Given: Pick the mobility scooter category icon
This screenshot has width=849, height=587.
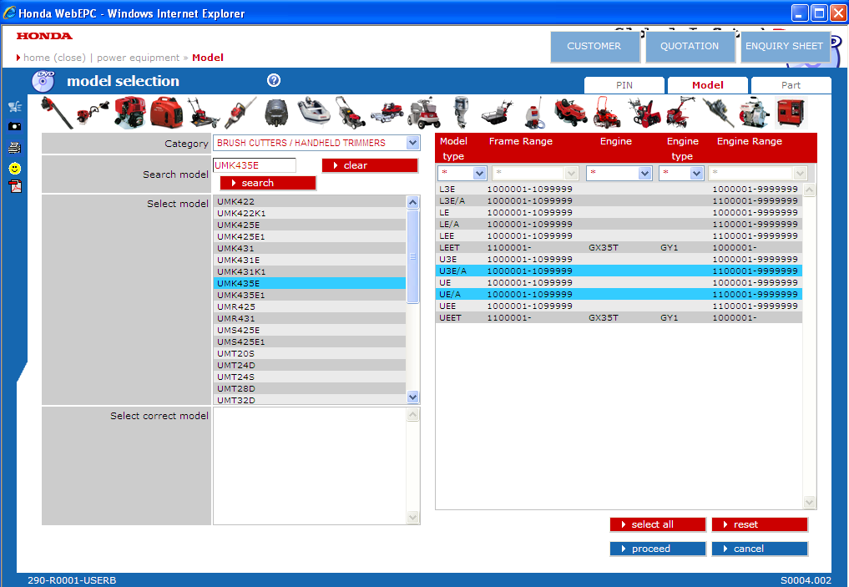Looking at the screenshot, I should [x=424, y=113].
